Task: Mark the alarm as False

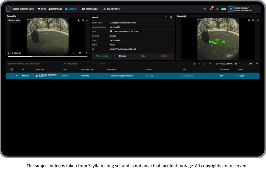Action: pyautogui.click(x=143, y=56)
